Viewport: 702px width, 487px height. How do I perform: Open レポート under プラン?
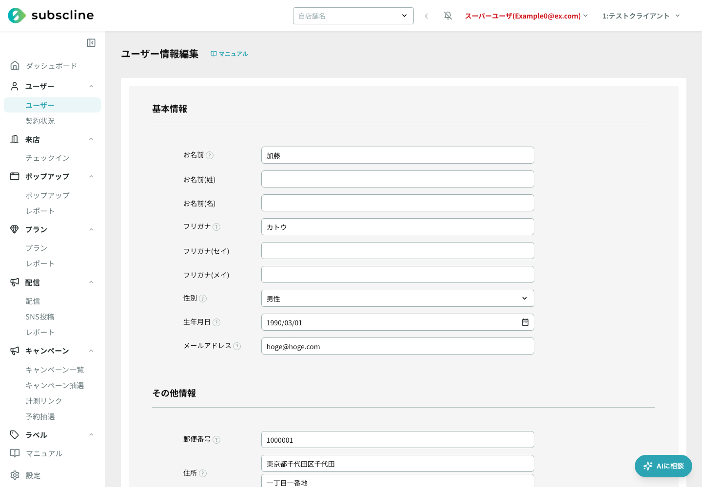(x=40, y=263)
